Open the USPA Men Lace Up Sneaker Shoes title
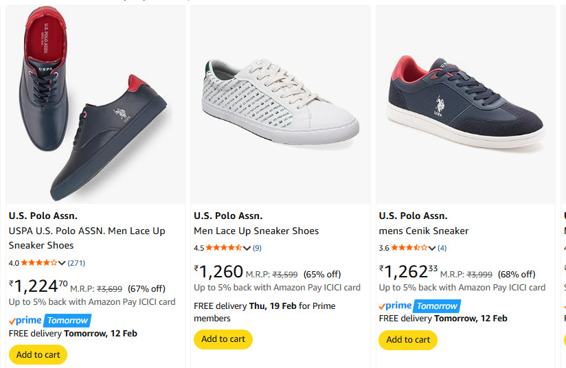566x368 pixels. [x=87, y=238]
